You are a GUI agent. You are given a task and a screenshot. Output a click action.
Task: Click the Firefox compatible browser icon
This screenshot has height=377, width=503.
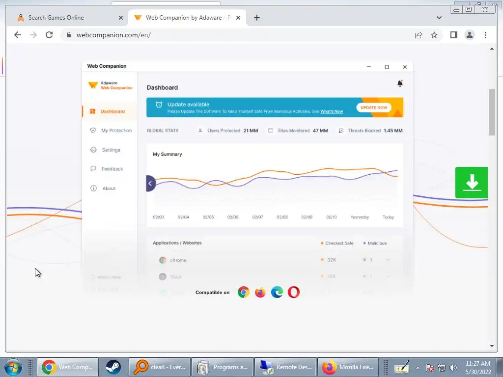(x=260, y=293)
